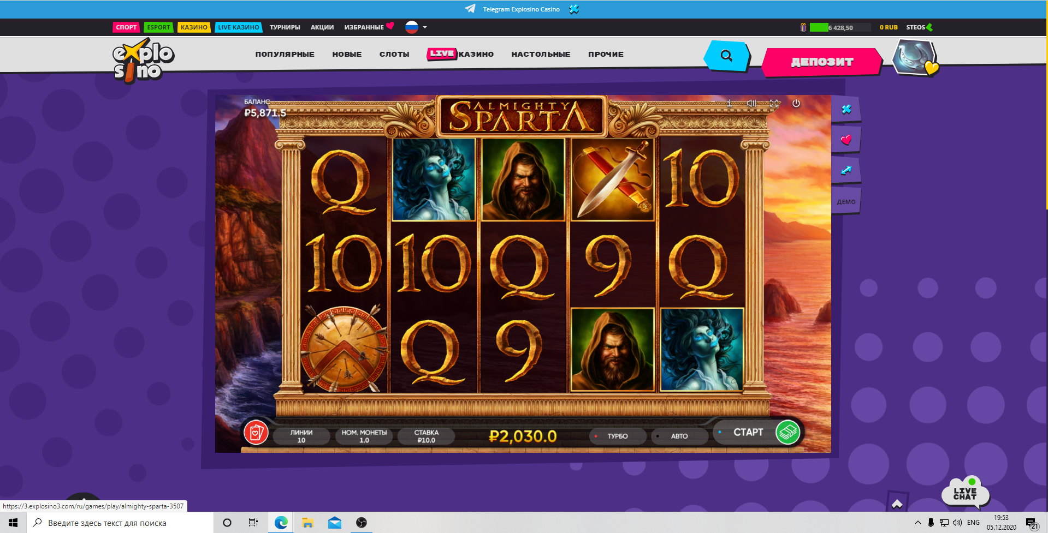The image size is (1048, 533).
Task: Toggle the АВТО autoplay mode
Action: [x=679, y=436]
